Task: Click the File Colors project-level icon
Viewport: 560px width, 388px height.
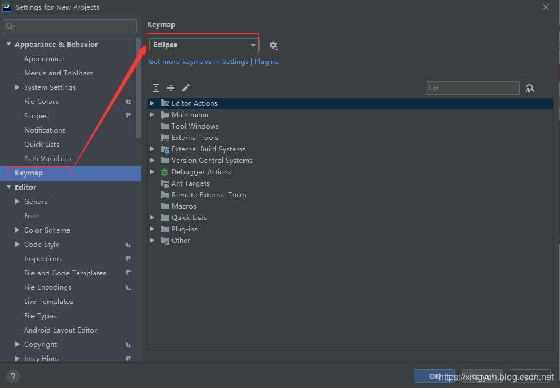Action: (129, 102)
